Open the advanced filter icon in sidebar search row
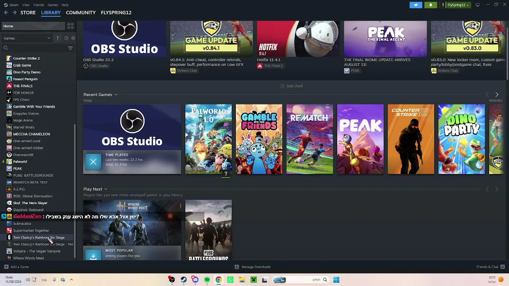Screen dimensions: 509x286 [x=70, y=48]
